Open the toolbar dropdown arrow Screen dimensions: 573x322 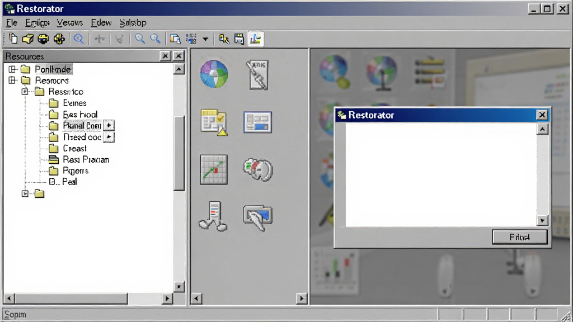coord(205,39)
